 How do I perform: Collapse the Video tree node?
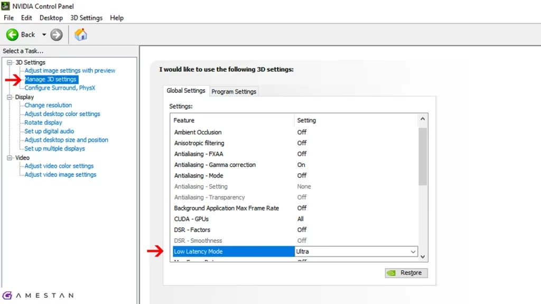(10, 158)
